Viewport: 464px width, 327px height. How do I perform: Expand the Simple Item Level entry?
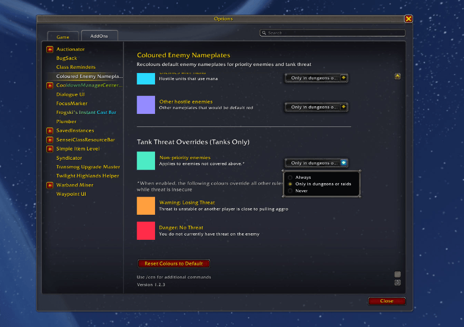pyautogui.click(x=50, y=149)
